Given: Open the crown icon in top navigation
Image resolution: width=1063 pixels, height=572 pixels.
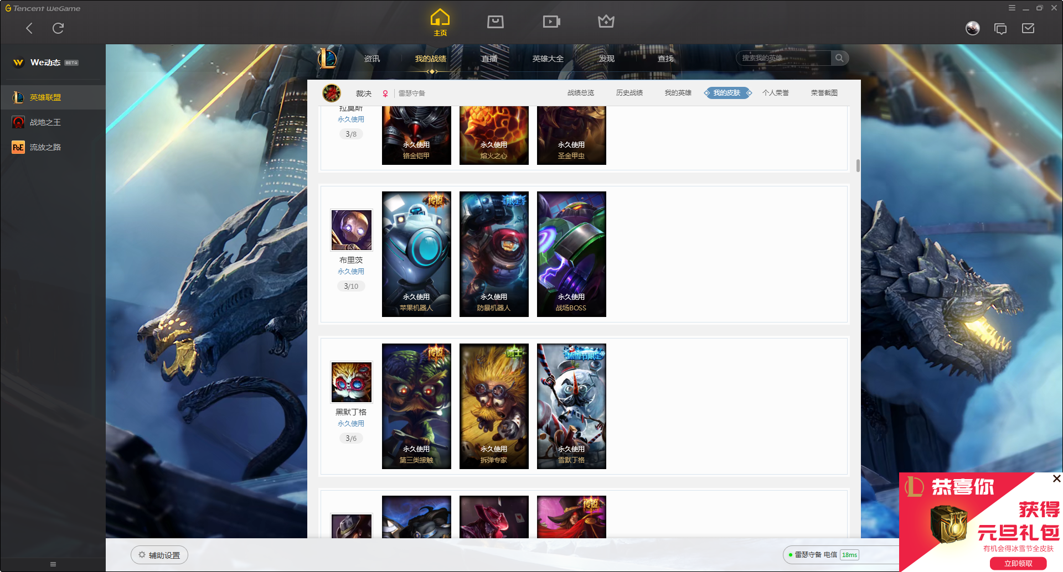Looking at the screenshot, I should click(606, 22).
